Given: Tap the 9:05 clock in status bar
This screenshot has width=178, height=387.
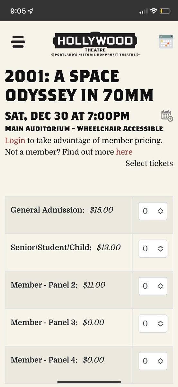Looking at the screenshot, I should [x=18, y=11].
